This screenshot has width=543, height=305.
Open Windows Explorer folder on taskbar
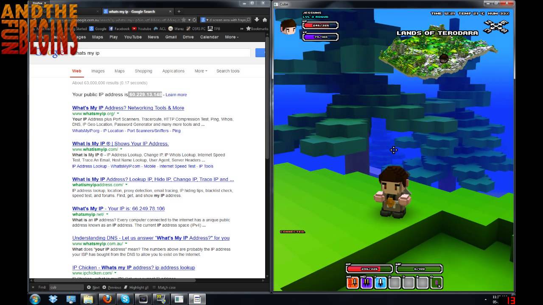[88, 299]
